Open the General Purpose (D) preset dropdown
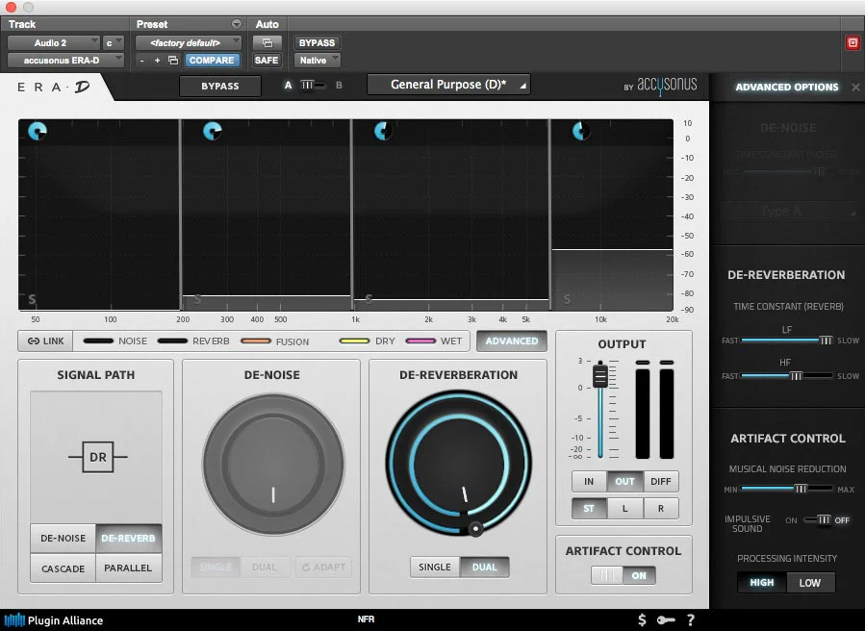Image resolution: width=865 pixels, height=631 pixels. pyautogui.click(x=448, y=85)
